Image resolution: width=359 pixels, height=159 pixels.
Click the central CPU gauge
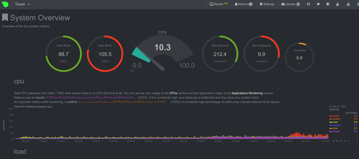[163, 53]
